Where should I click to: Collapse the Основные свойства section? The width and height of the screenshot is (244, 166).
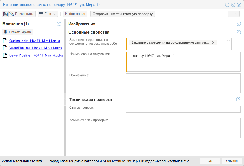click(x=239, y=32)
